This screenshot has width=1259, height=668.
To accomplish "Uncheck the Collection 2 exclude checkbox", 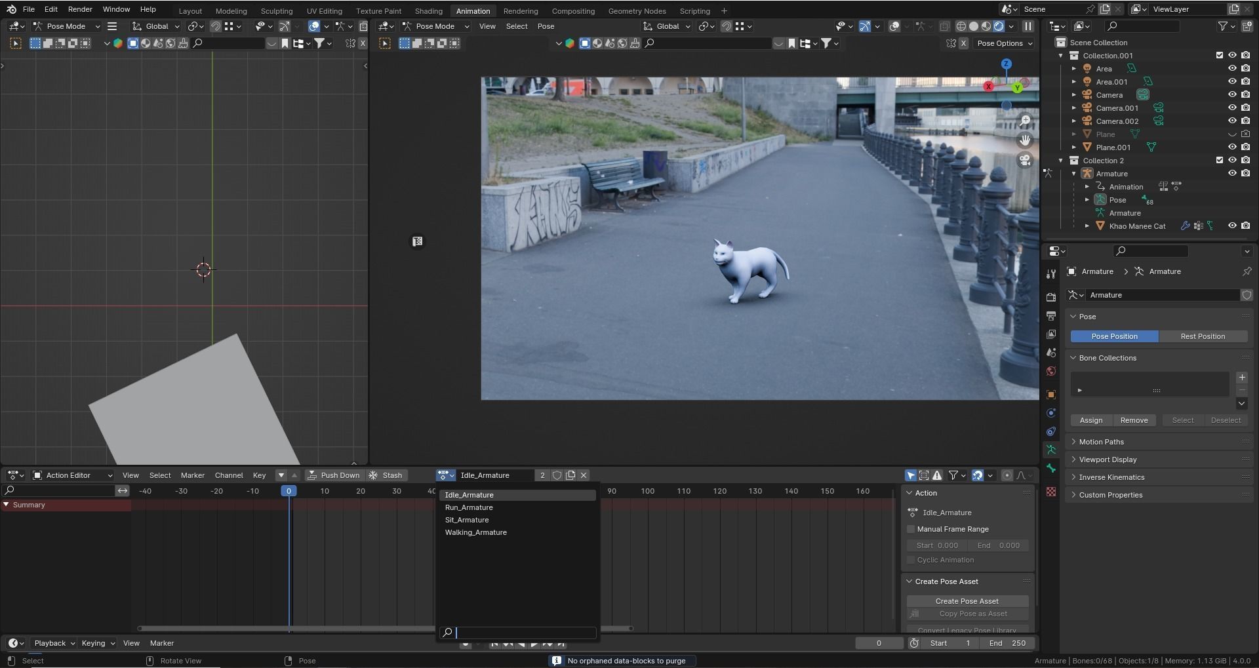I will [1220, 161].
